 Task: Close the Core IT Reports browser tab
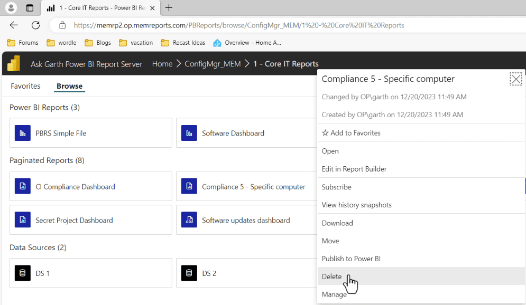click(152, 8)
